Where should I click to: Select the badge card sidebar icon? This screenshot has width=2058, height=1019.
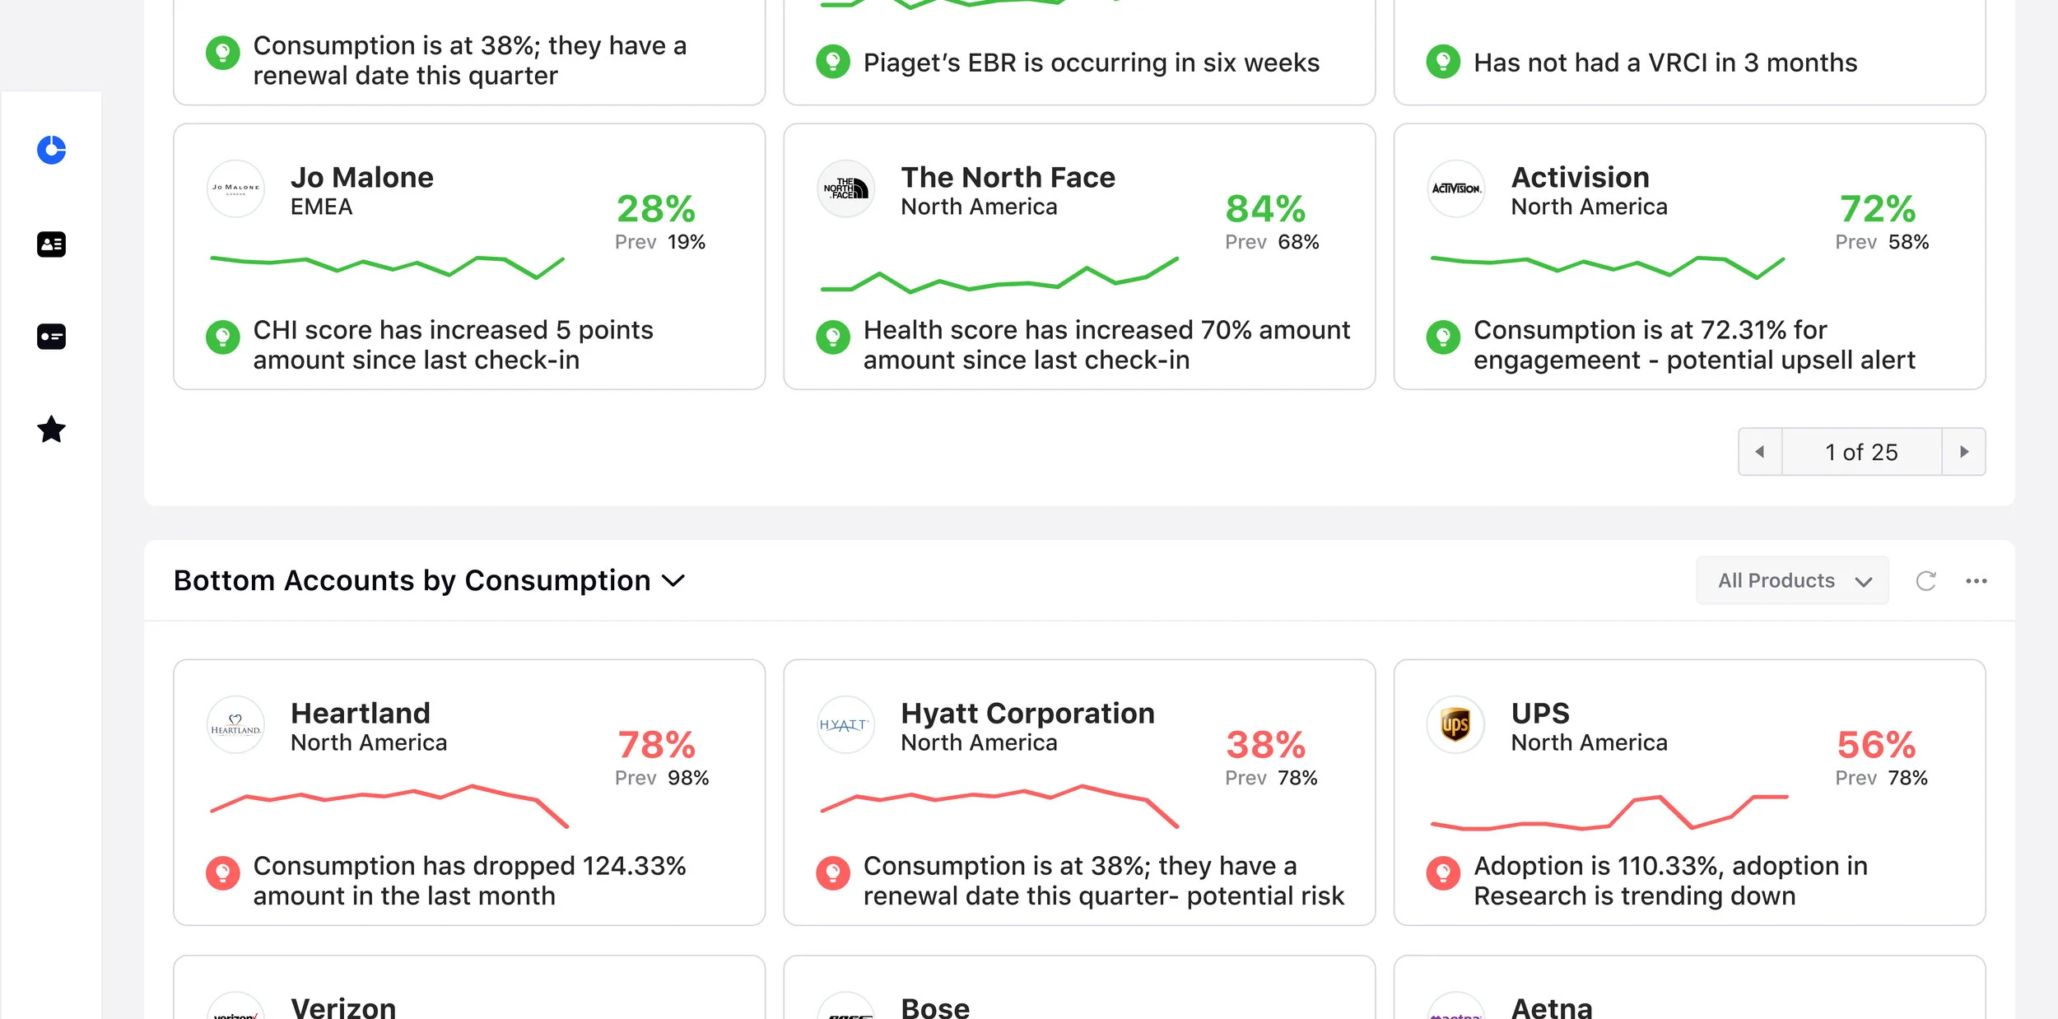[x=51, y=337]
